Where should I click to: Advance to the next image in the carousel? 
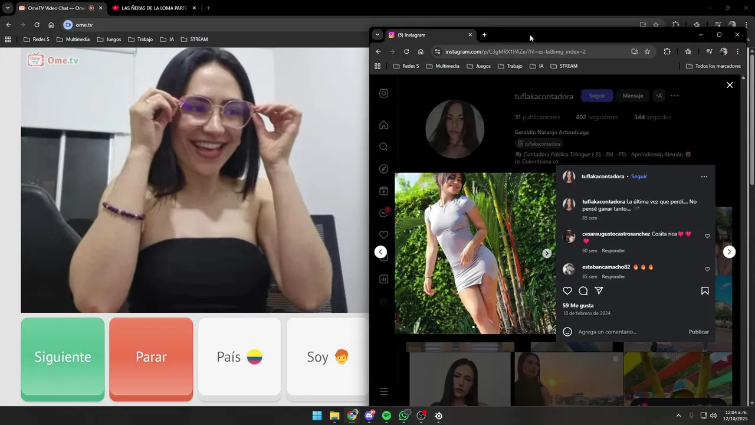pos(547,253)
